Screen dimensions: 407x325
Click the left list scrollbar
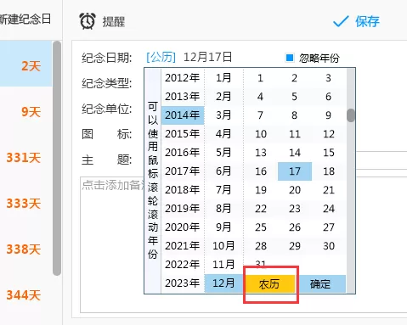pos(57,158)
